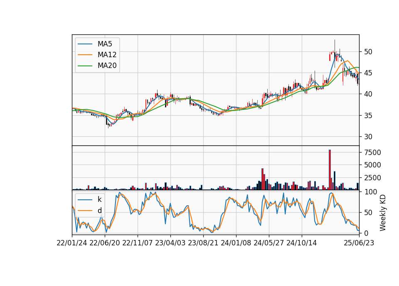Click the blue MA5 legend line sample

[x=85, y=44]
